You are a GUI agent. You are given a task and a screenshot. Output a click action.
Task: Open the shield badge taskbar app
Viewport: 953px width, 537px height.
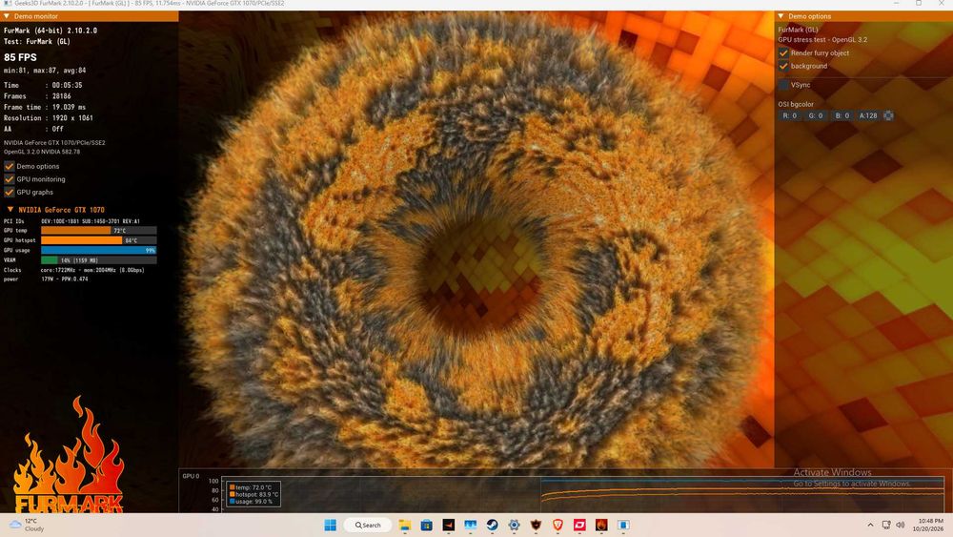(x=536, y=525)
